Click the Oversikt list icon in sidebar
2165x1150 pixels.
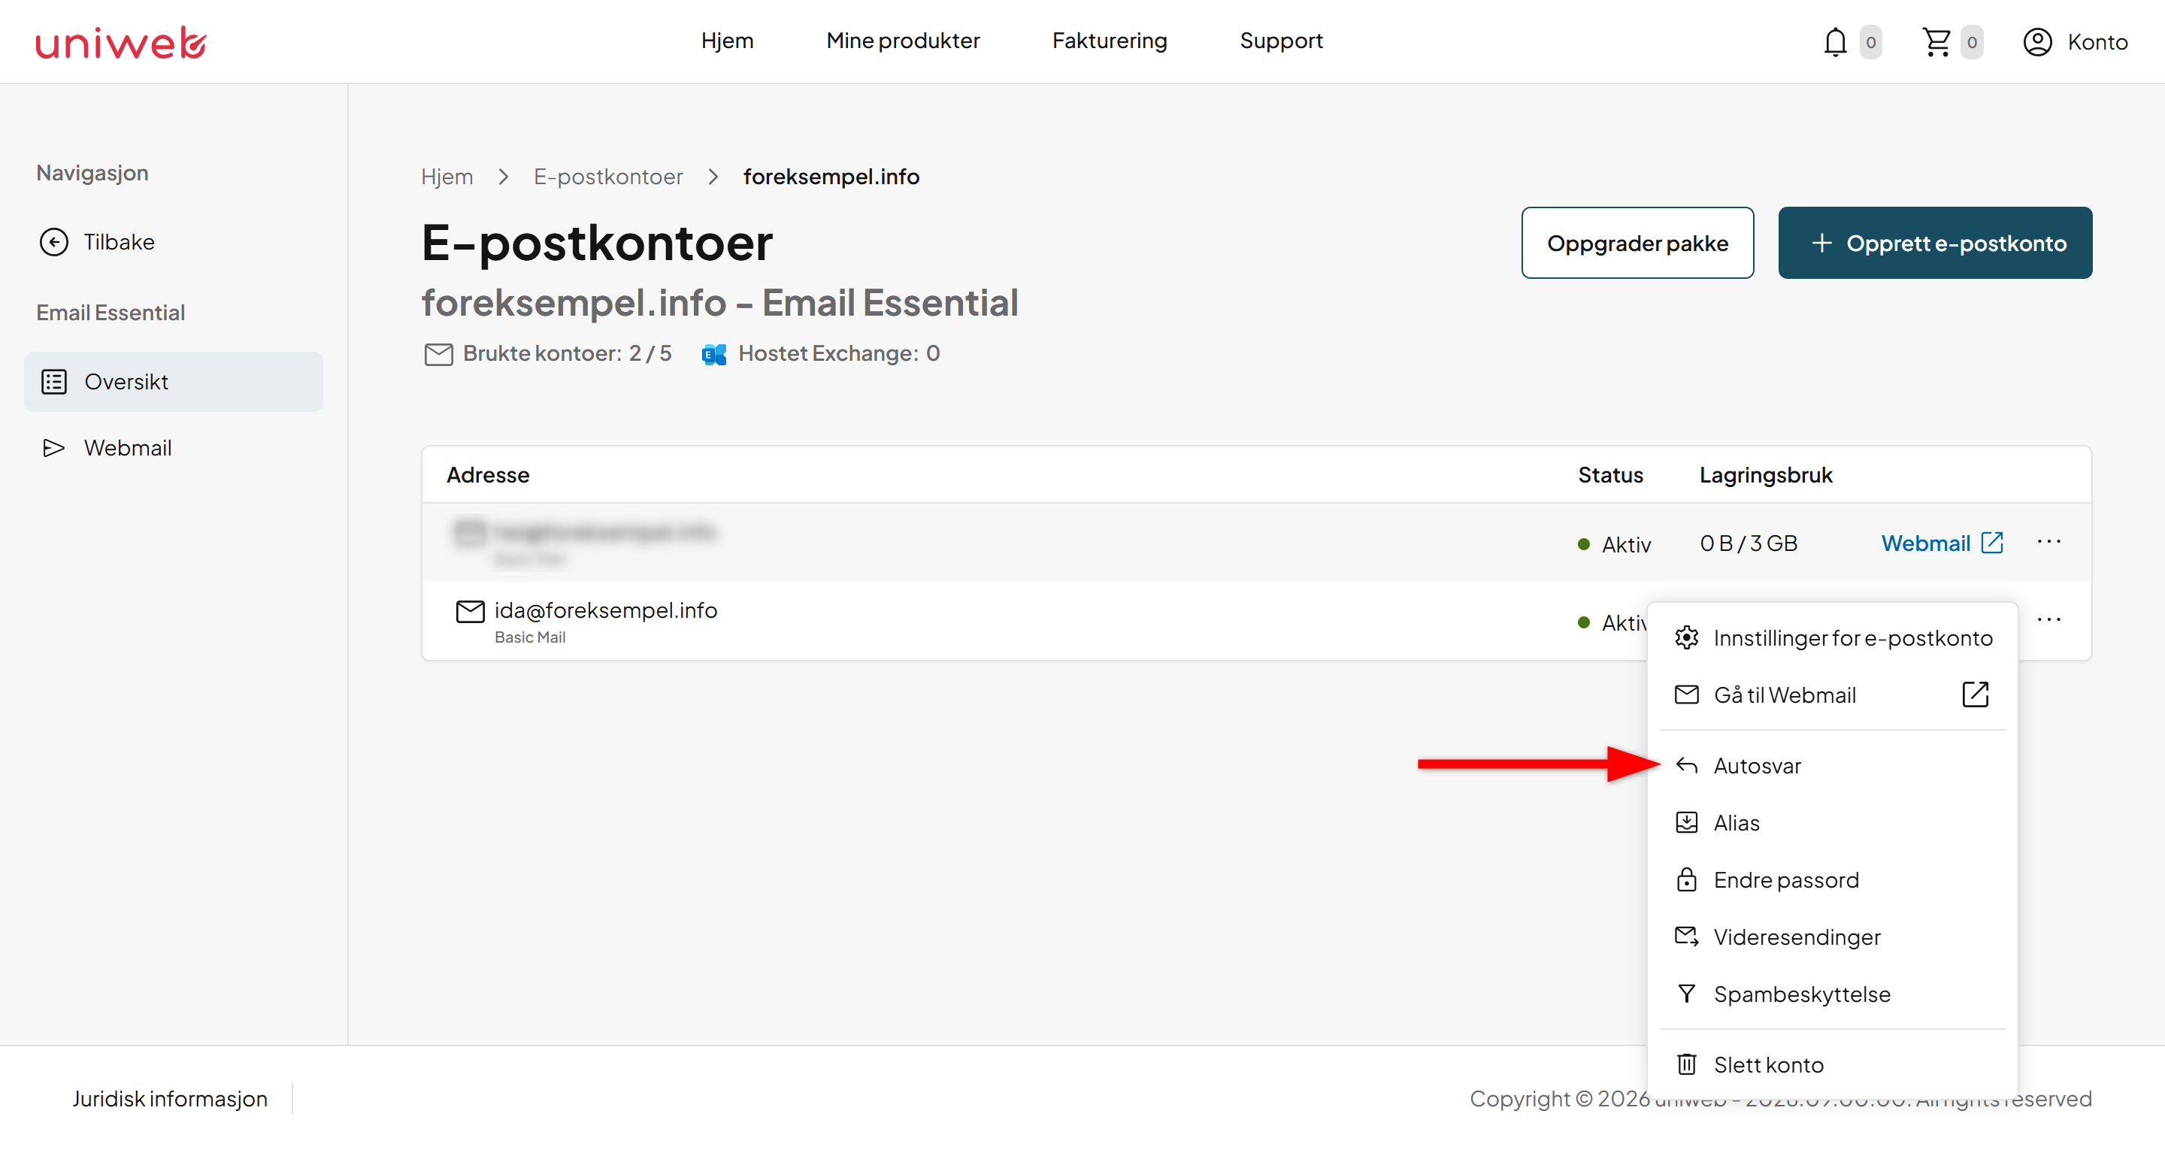[x=54, y=382]
